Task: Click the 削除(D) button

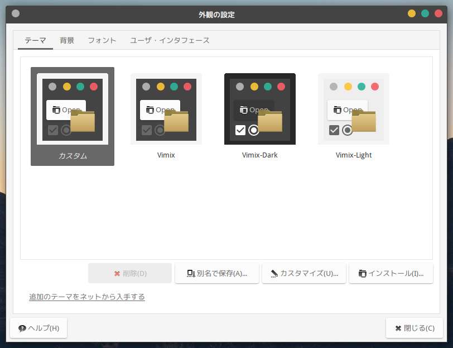Action: pos(130,273)
